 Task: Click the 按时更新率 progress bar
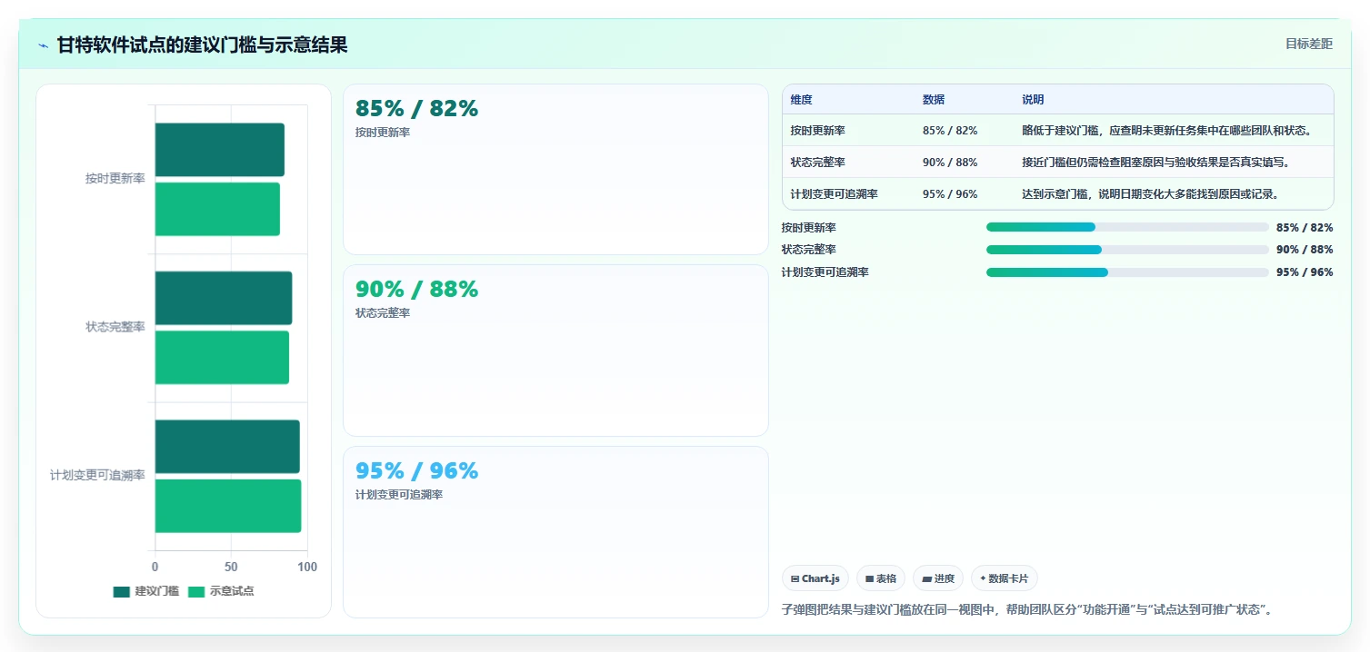[1127, 227]
